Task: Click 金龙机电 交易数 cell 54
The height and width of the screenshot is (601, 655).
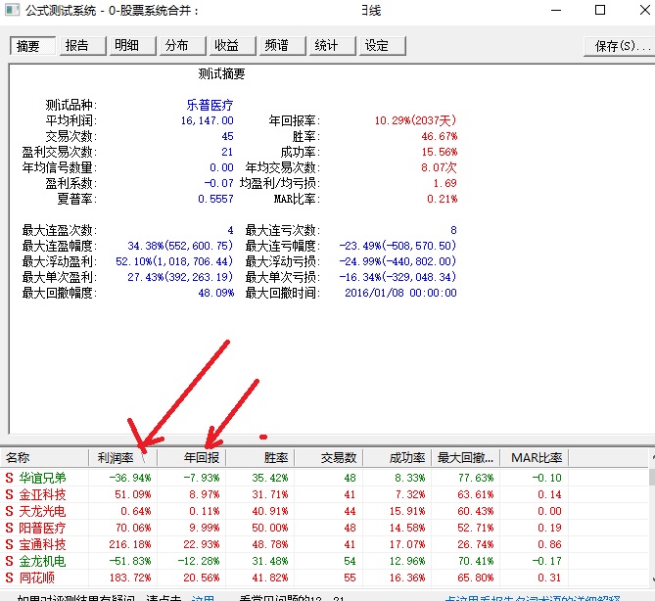Action: (x=351, y=561)
